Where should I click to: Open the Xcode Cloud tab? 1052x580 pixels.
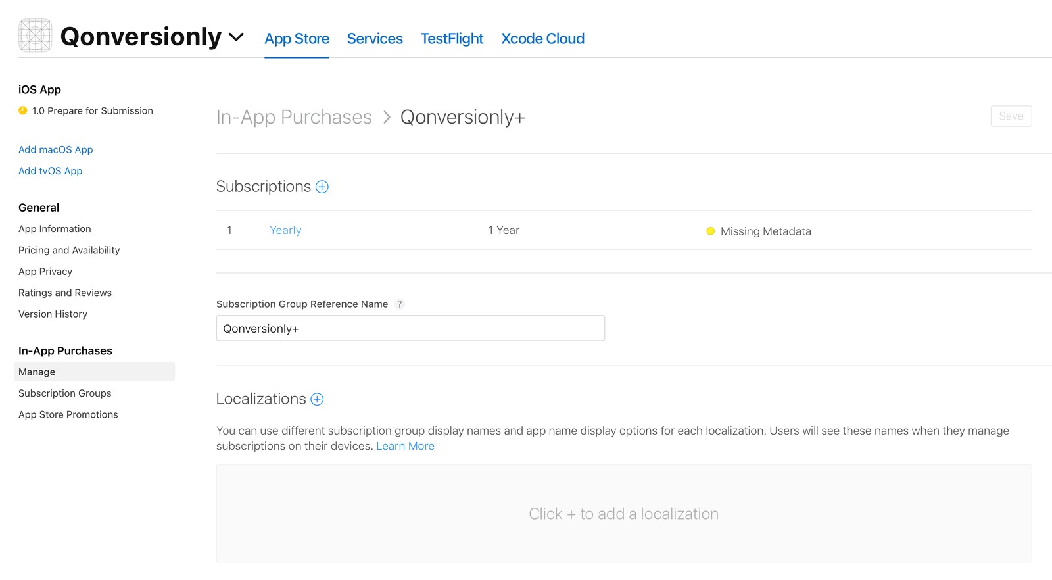pyautogui.click(x=542, y=39)
